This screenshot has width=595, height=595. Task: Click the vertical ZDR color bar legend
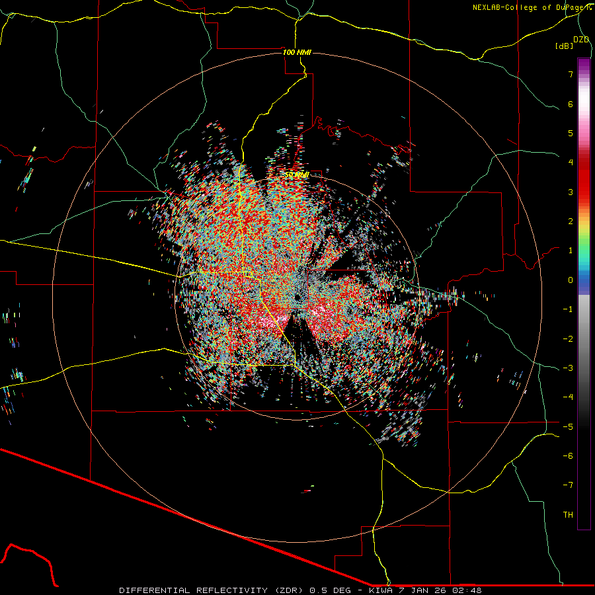584,294
